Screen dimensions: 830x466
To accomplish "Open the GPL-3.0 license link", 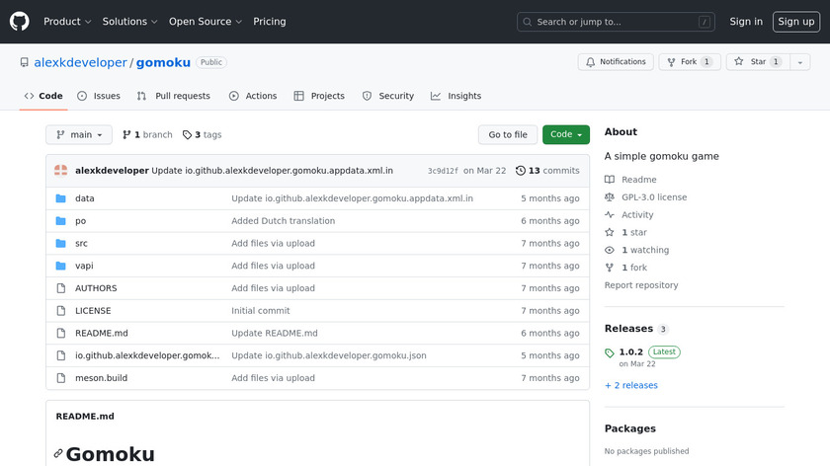I will point(653,197).
